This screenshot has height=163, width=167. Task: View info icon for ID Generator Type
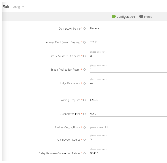tap(84, 114)
